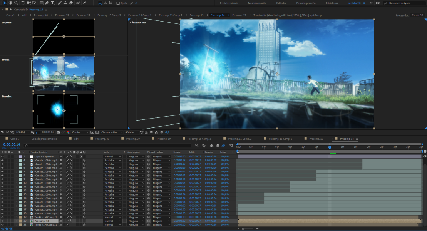Switch to edit timeline tab
The height and width of the screenshot is (231, 427).
(76, 139)
